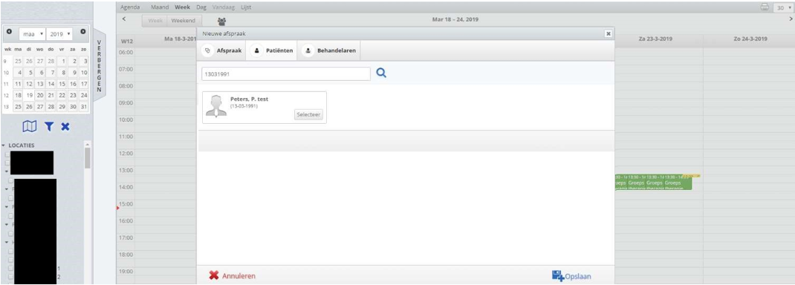
Task: Click the magnifier search icon
Action: (381, 73)
